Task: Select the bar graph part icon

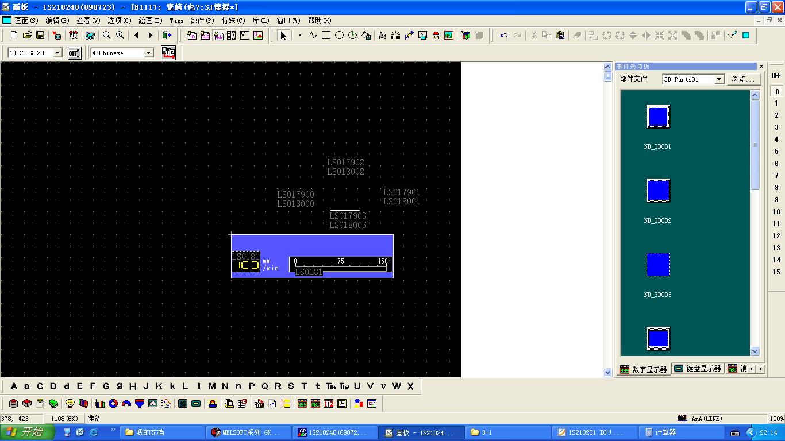Action: pyautogui.click(x=100, y=404)
